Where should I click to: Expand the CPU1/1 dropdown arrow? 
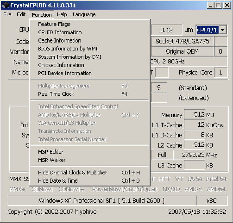[222, 30]
